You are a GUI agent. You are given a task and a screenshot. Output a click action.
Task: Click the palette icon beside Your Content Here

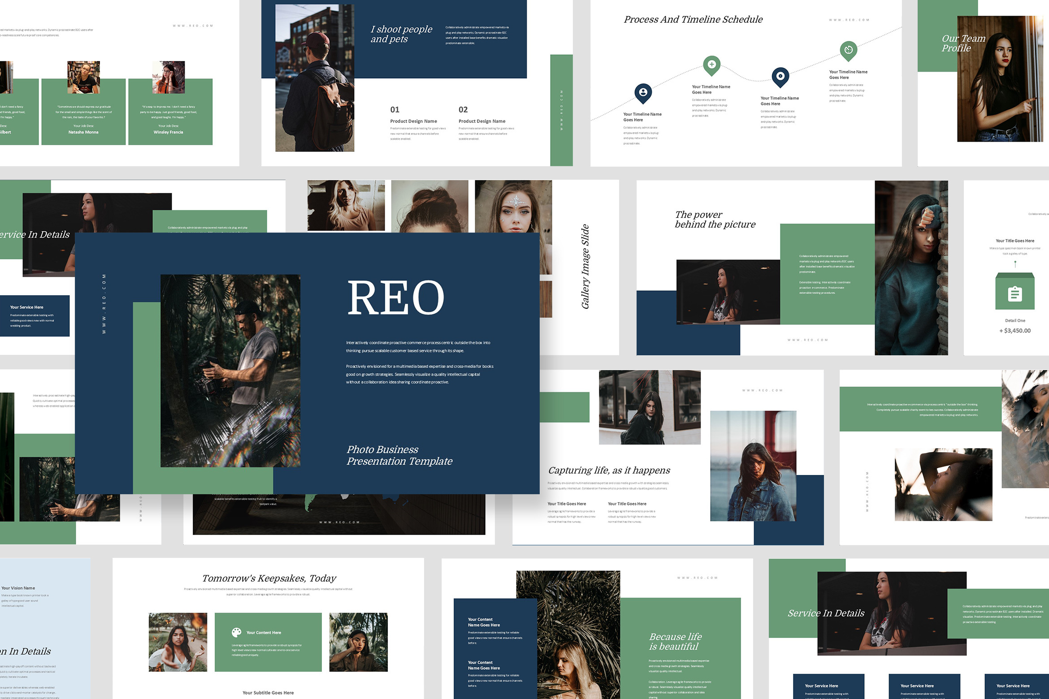tap(236, 632)
